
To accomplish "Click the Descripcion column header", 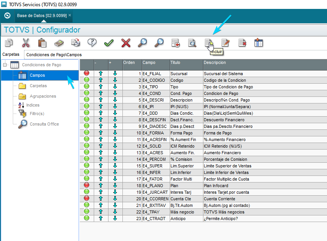I will (265, 65).
